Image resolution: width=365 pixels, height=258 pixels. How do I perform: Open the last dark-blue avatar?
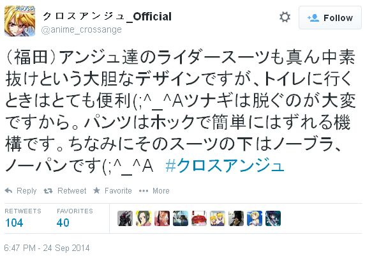273,218
